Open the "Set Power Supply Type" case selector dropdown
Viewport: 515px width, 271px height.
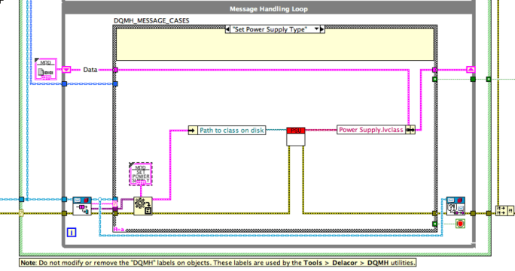[x=275, y=29]
